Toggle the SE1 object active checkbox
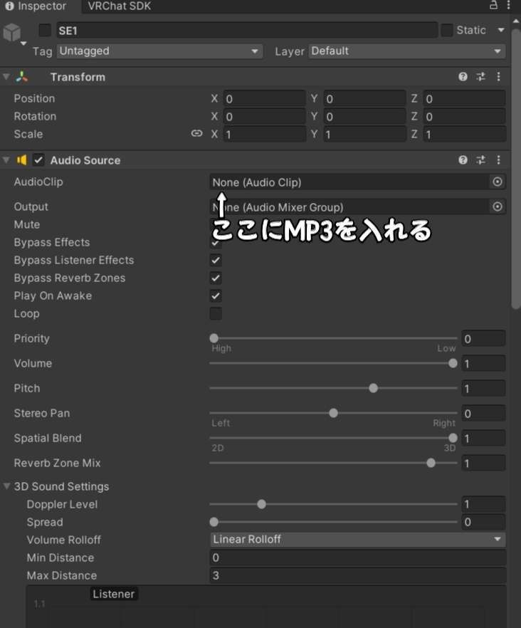Viewport: 521px width, 628px height. pyautogui.click(x=45, y=30)
